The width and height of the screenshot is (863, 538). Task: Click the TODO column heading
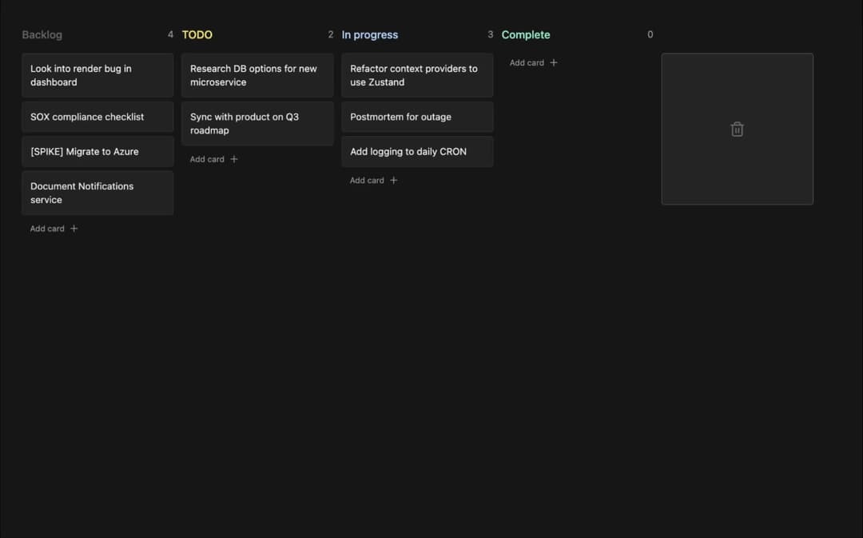pos(197,34)
